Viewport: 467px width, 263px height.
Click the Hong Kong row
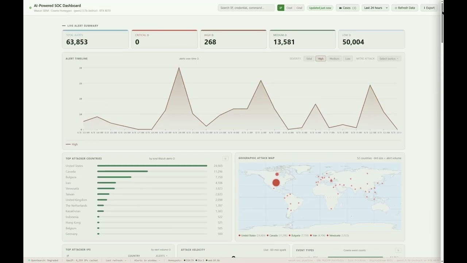(x=144, y=222)
